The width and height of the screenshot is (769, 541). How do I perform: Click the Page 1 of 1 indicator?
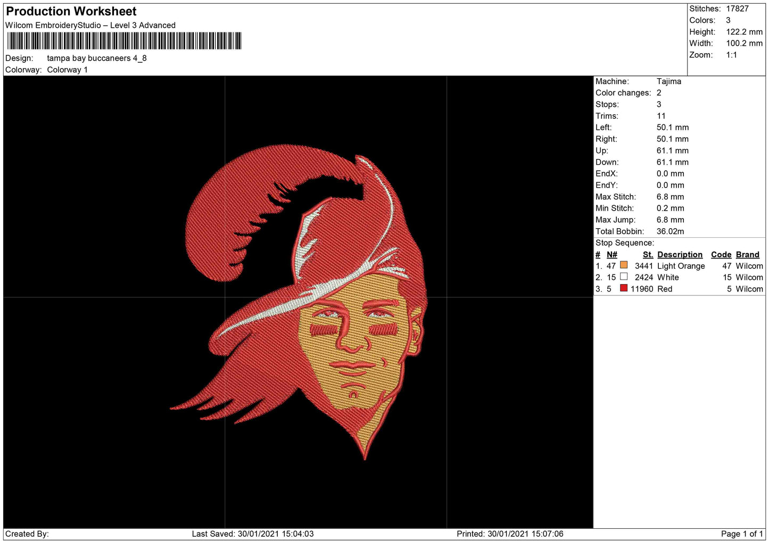[x=742, y=534]
